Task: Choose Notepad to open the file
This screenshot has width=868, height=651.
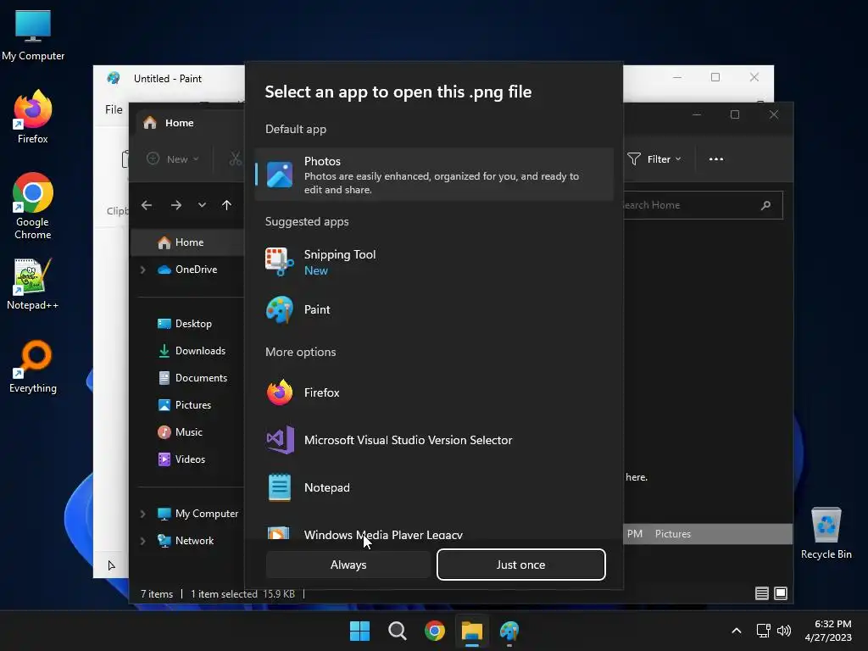Action: 434,487
